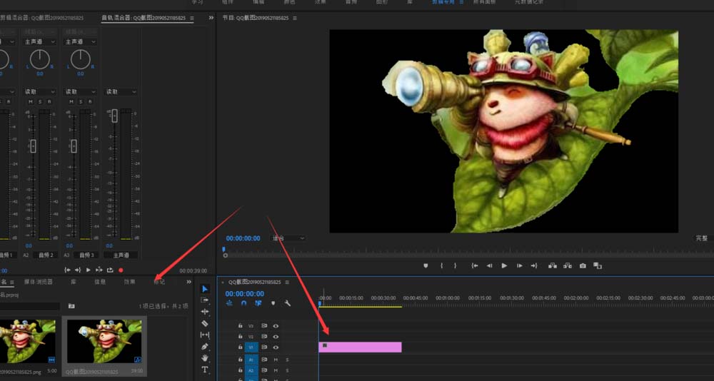Select the Hand tool

click(205, 357)
